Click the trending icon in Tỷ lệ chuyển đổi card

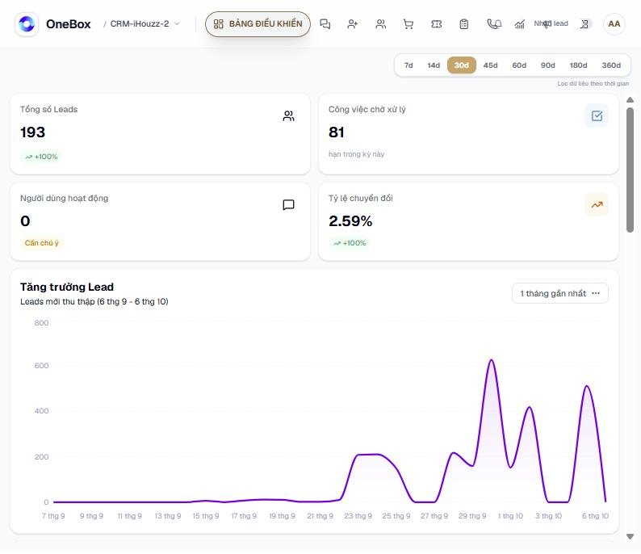pos(597,205)
